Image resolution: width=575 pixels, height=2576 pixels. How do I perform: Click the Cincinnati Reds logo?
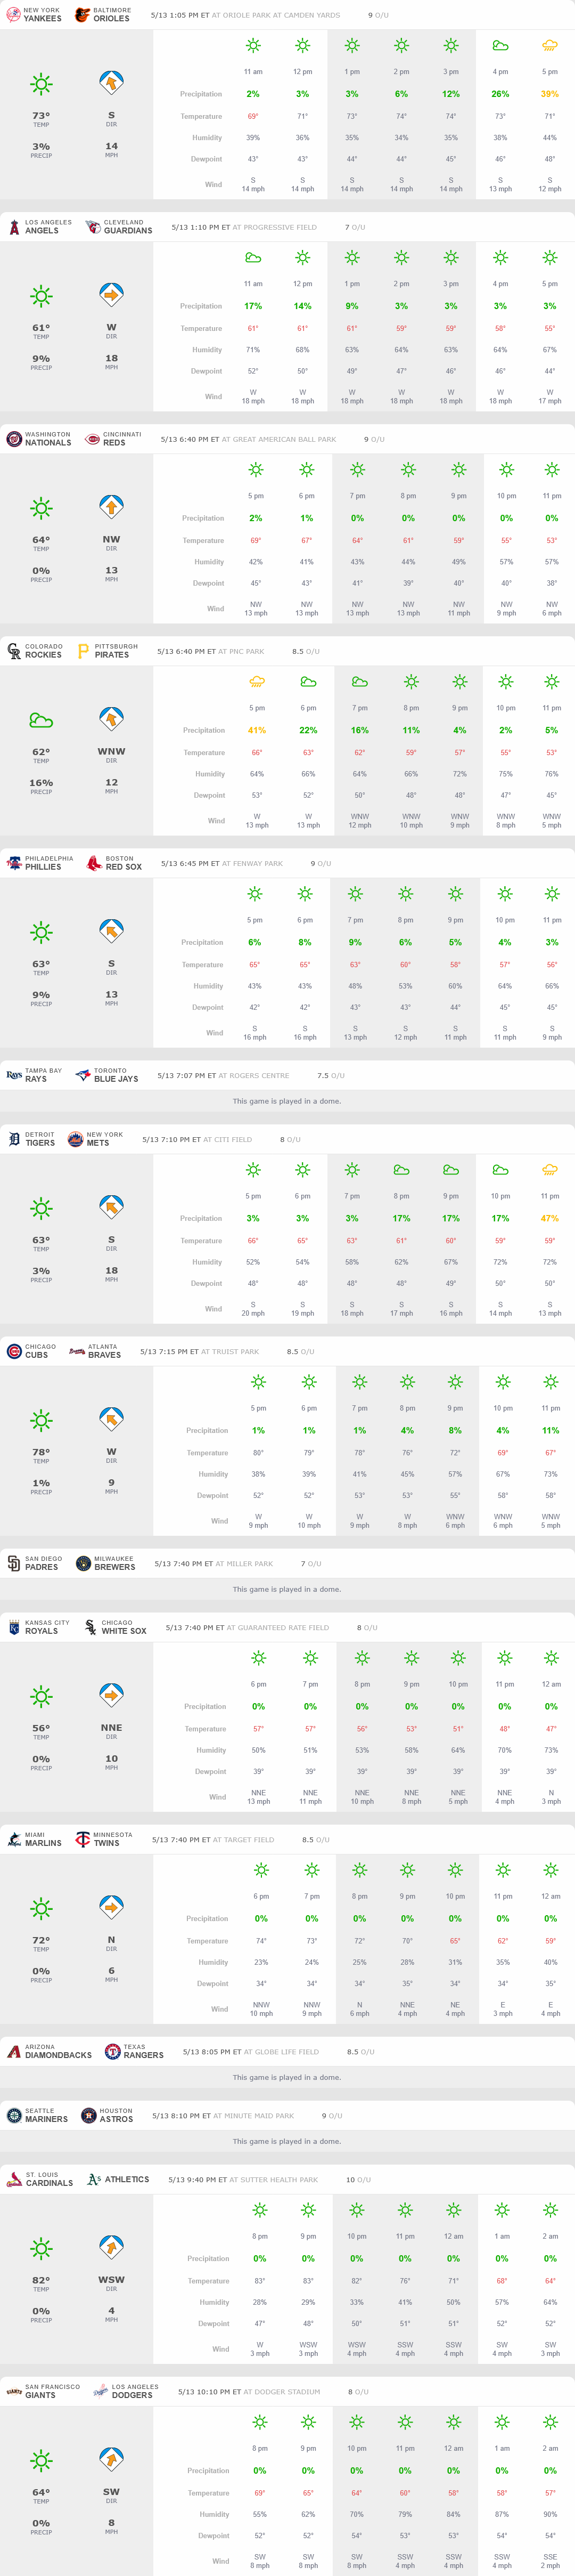[93, 439]
